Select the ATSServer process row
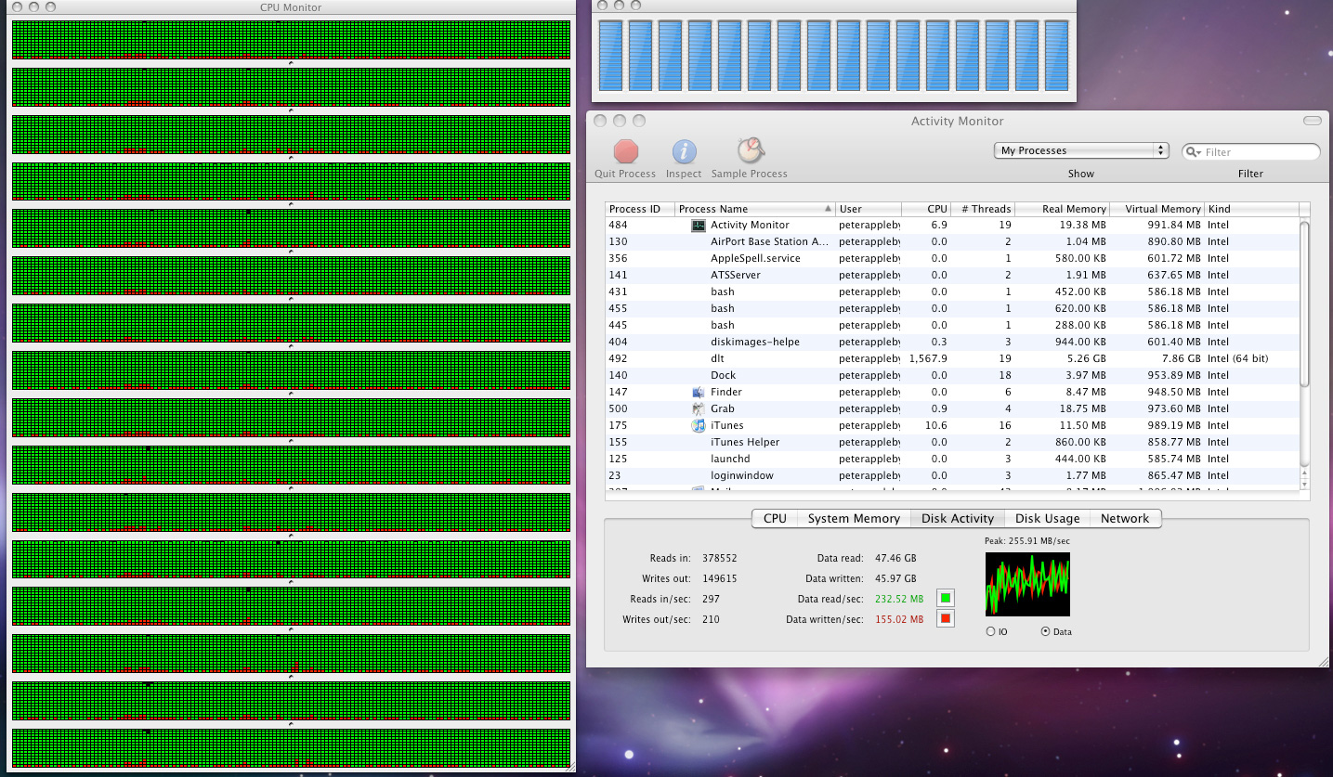Image resolution: width=1333 pixels, height=777 pixels. (951, 275)
